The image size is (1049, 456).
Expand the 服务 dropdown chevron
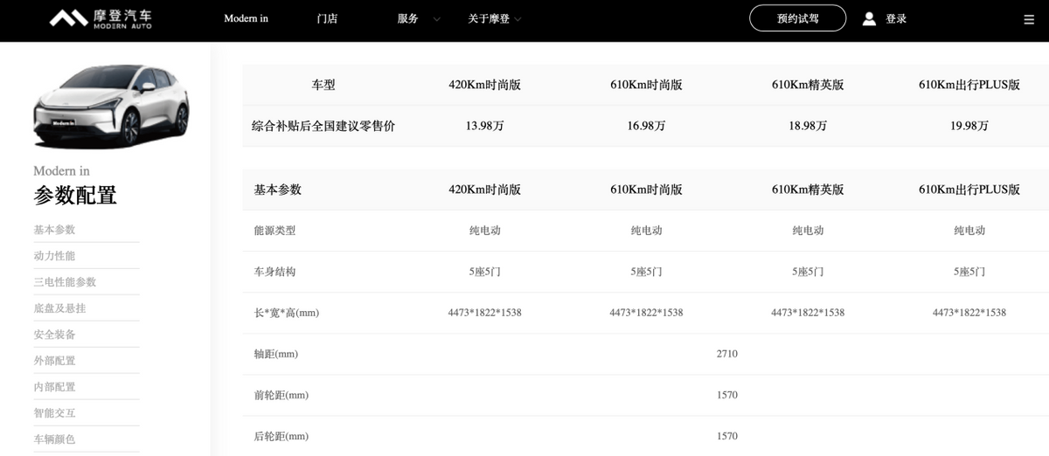437,19
